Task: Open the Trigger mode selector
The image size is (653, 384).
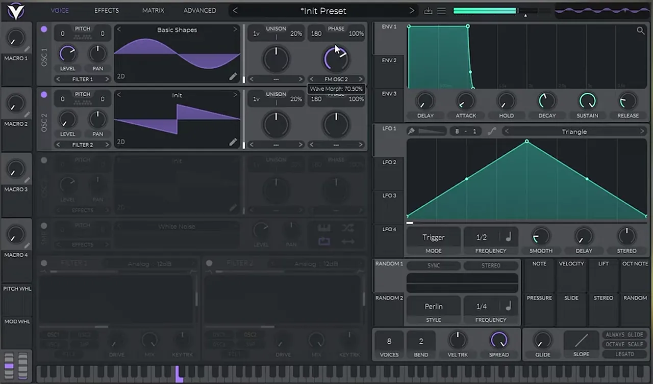Action: [434, 237]
